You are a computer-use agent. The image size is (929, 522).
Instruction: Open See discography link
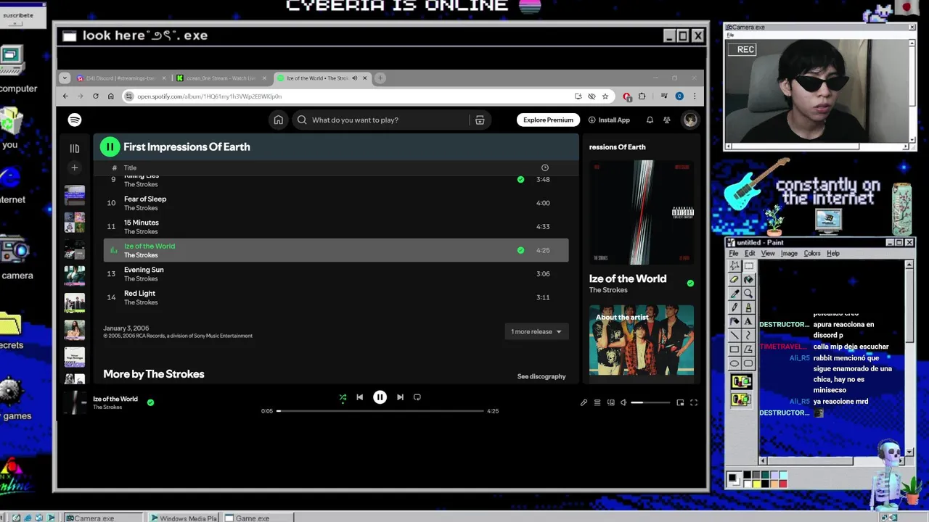(x=541, y=376)
